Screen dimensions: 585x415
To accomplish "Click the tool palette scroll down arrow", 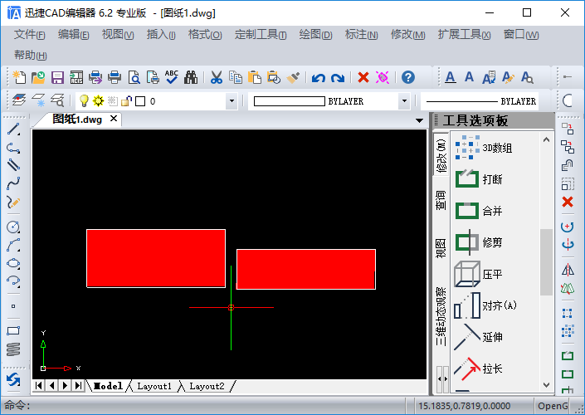I will 547,385.
